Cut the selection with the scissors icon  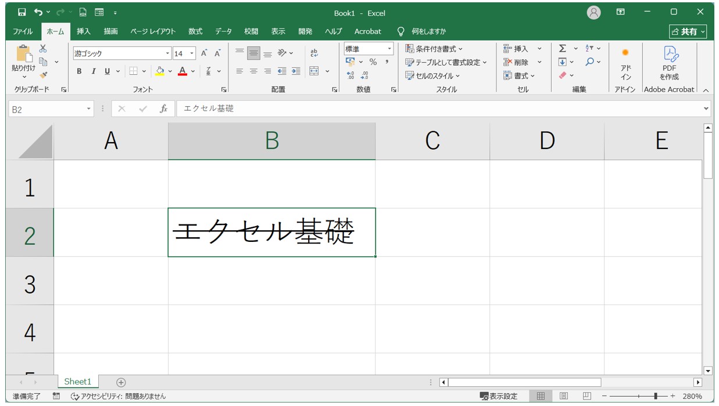[x=43, y=49]
